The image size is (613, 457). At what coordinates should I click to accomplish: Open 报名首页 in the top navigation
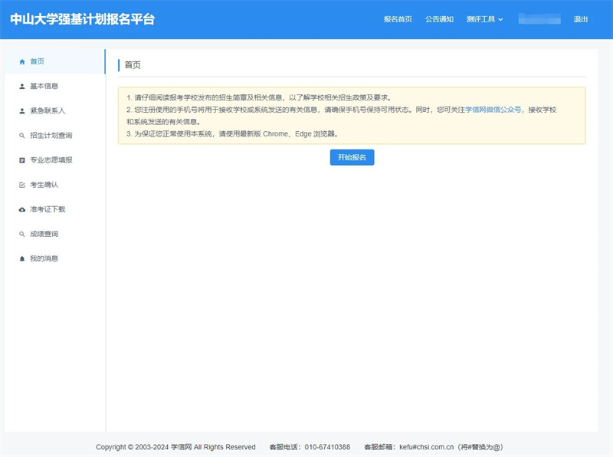(398, 19)
